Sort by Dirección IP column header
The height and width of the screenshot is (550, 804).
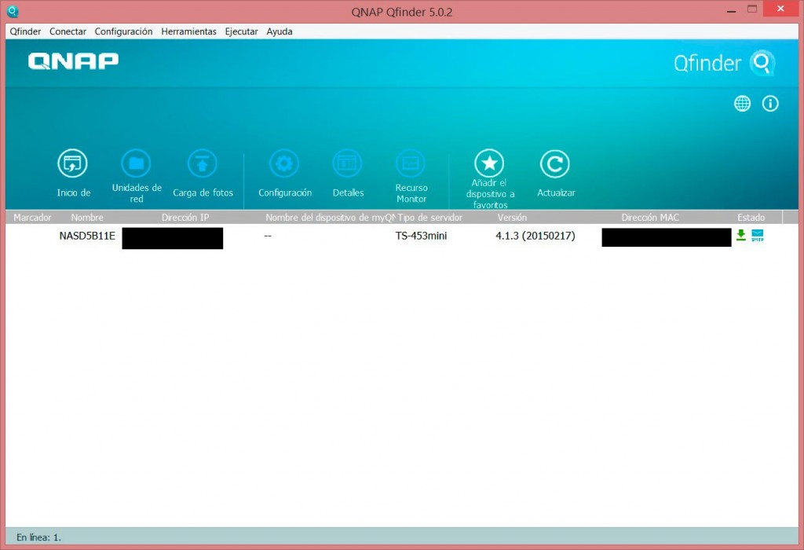pos(185,218)
